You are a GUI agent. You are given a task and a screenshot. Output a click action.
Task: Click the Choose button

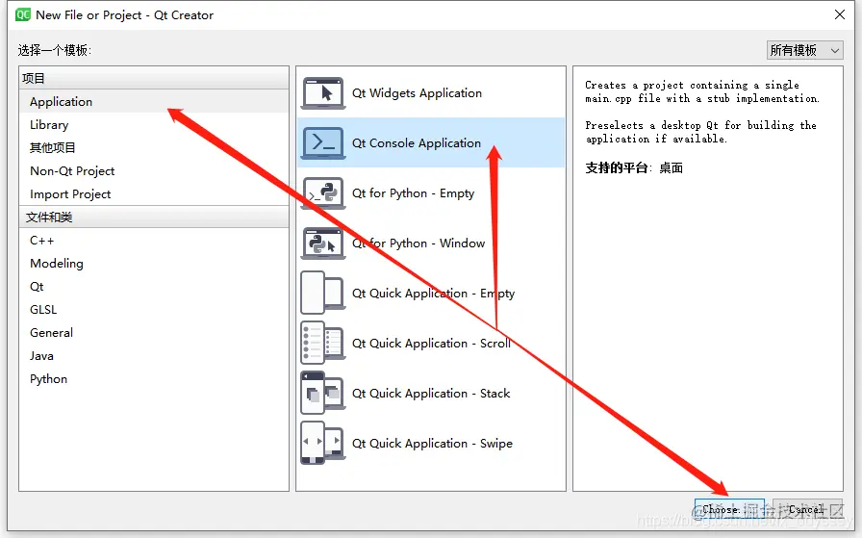(x=729, y=509)
